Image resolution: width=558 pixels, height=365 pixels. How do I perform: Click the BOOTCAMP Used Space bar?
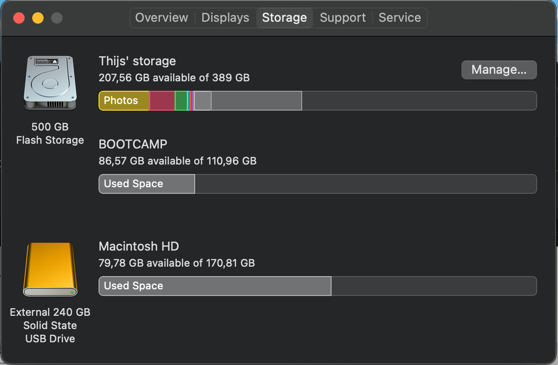(146, 184)
